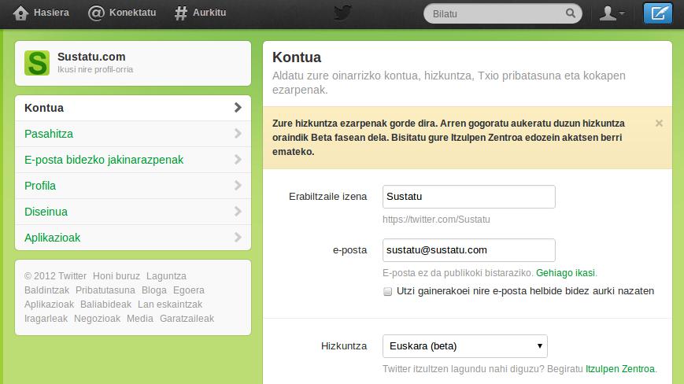Expand Diseinua section via chevron
684x384 pixels.
[x=238, y=212]
